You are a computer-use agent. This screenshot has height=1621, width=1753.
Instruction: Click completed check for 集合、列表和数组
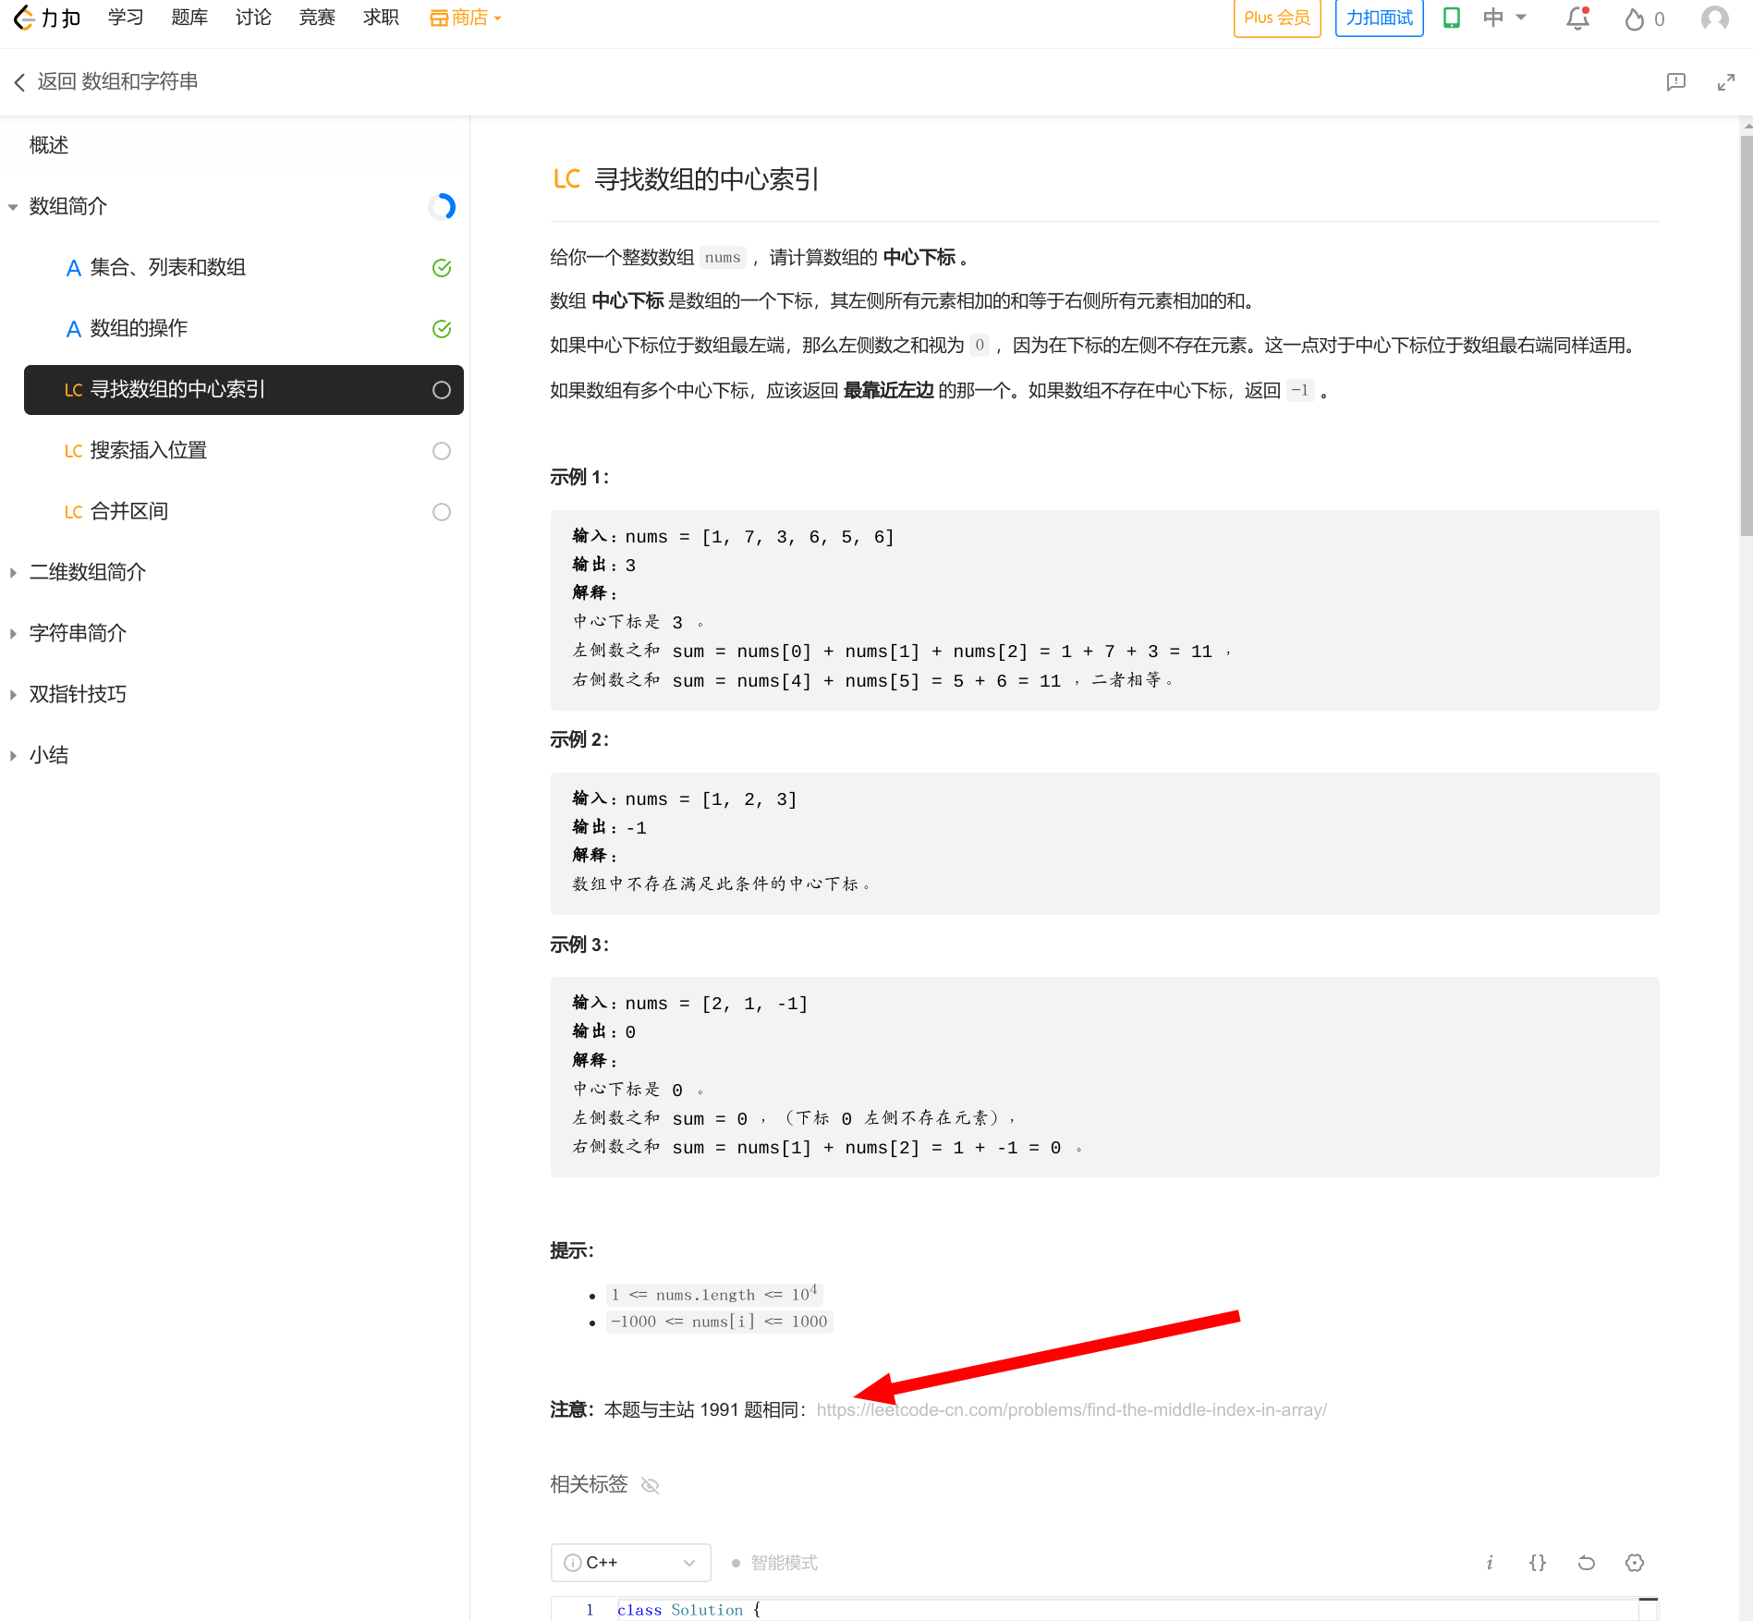(x=442, y=268)
